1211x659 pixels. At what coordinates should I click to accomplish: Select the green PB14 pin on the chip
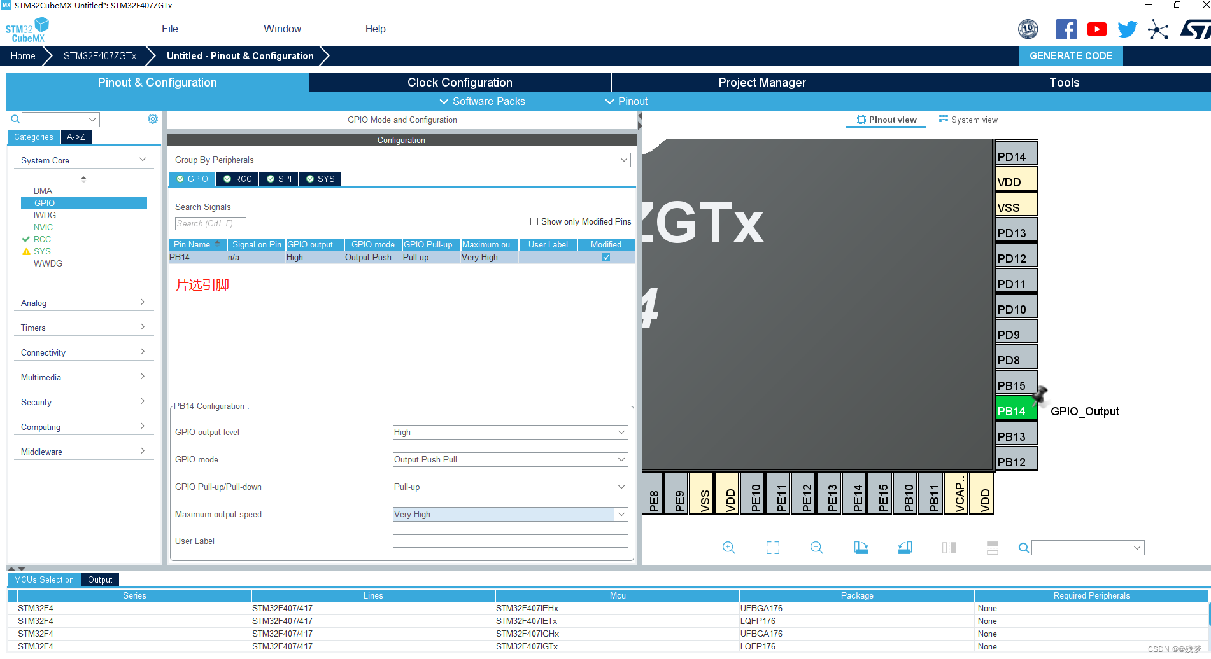[x=1016, y=408]
